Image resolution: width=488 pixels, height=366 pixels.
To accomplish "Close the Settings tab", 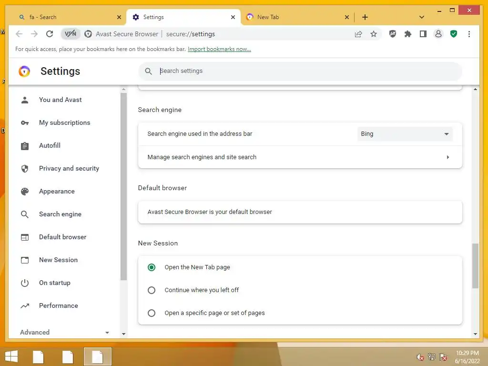I will pos(233,17).
